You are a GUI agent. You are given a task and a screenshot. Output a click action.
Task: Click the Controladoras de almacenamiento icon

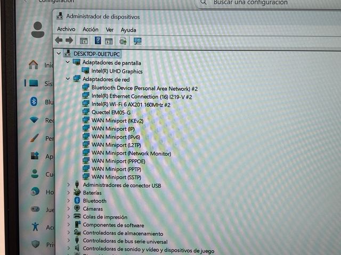77,232
